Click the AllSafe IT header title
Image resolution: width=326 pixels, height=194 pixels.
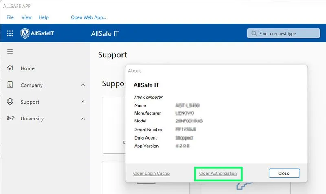tap(105, 33)
